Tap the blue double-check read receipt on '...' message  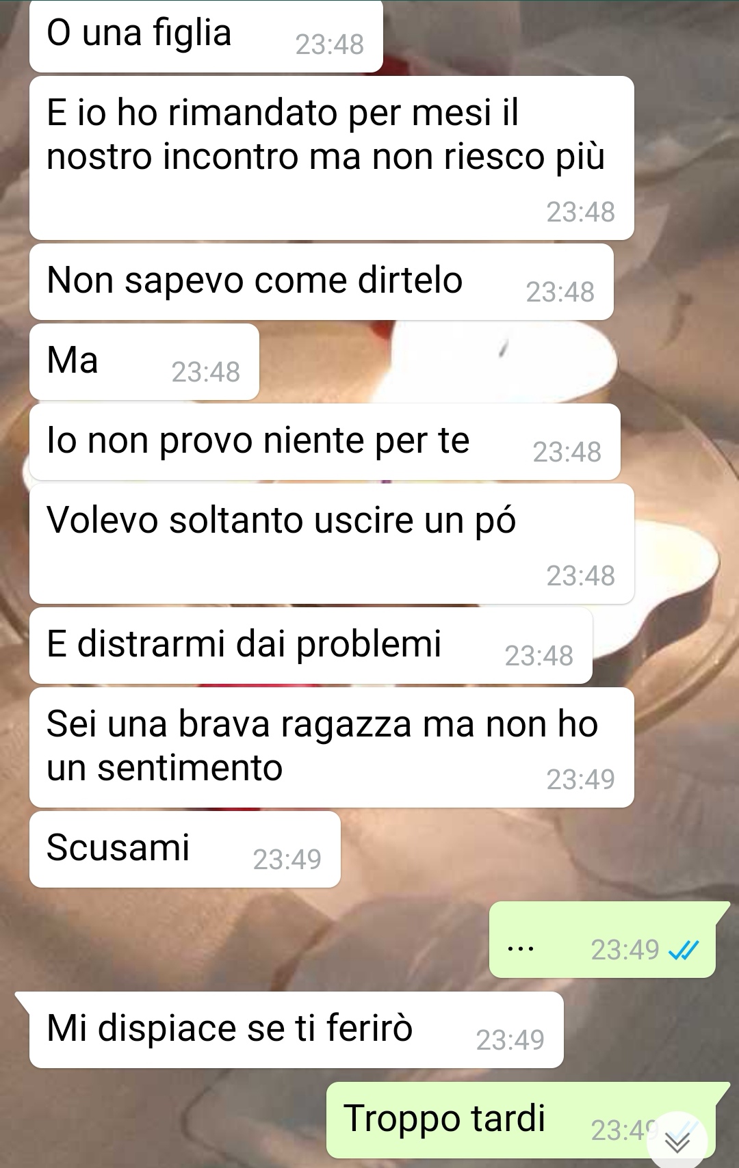[x=684, y=950]
